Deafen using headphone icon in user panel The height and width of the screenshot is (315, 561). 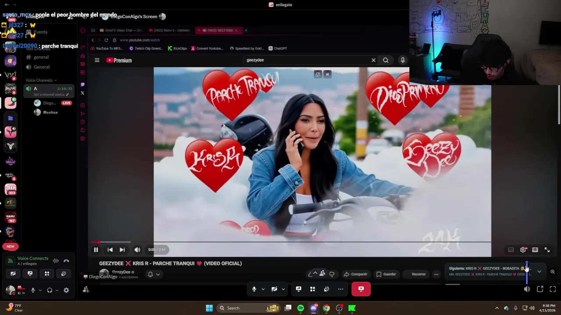[50, 290]
